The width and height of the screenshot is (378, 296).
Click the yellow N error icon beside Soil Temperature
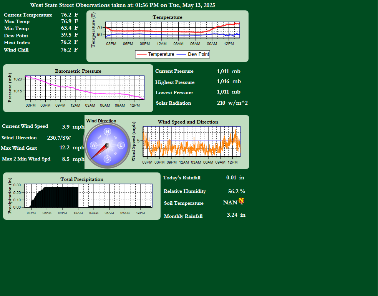coord(241,201)
